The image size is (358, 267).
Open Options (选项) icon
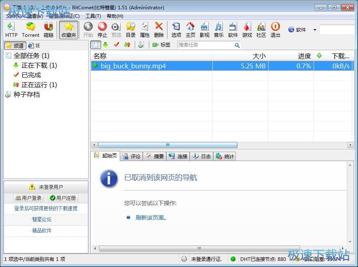tap(176, 30)
